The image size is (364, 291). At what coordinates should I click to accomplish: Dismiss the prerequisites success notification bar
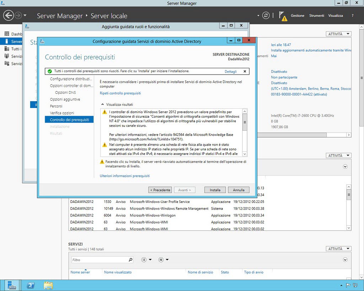(x=245, y=71)
